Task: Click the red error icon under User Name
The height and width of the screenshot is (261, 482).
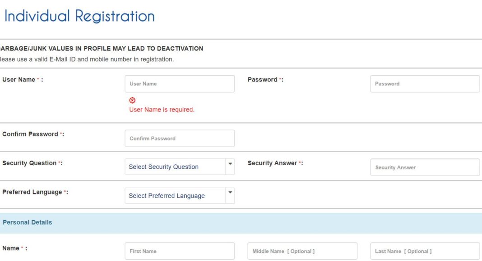Action: 132,100
